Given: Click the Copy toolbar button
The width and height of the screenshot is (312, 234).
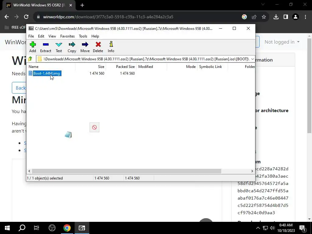Looking at the screenshot, I should [x=72, y=47].
